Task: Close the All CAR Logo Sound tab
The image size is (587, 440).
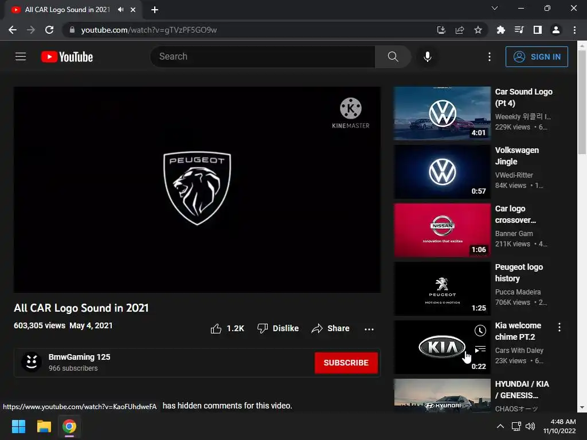Action: tap(133, 10)
